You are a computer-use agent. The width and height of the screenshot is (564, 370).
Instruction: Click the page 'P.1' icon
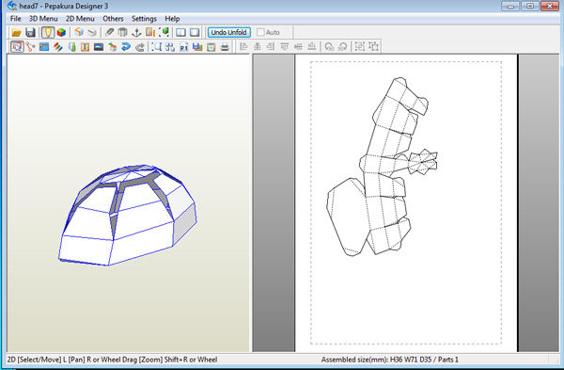coord(184,46)
